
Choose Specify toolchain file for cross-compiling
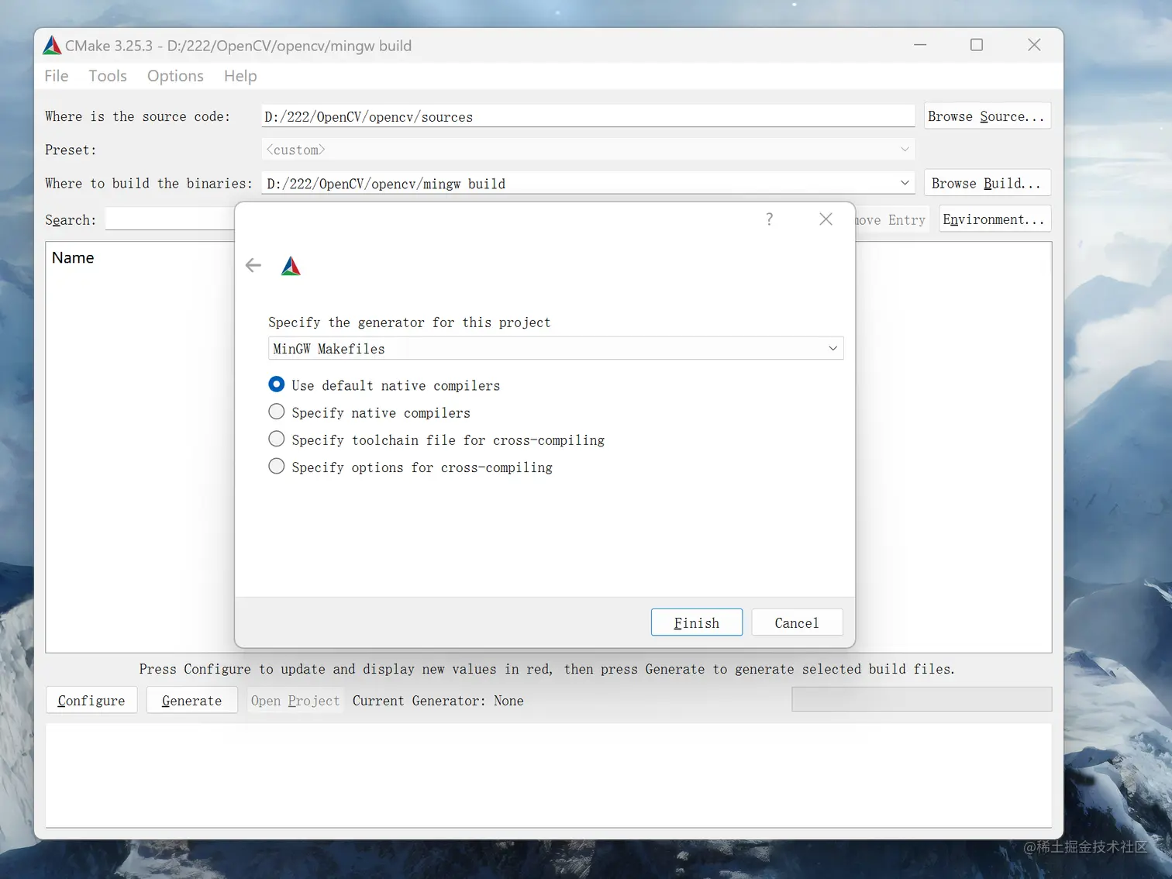click(x=436, y=439)
